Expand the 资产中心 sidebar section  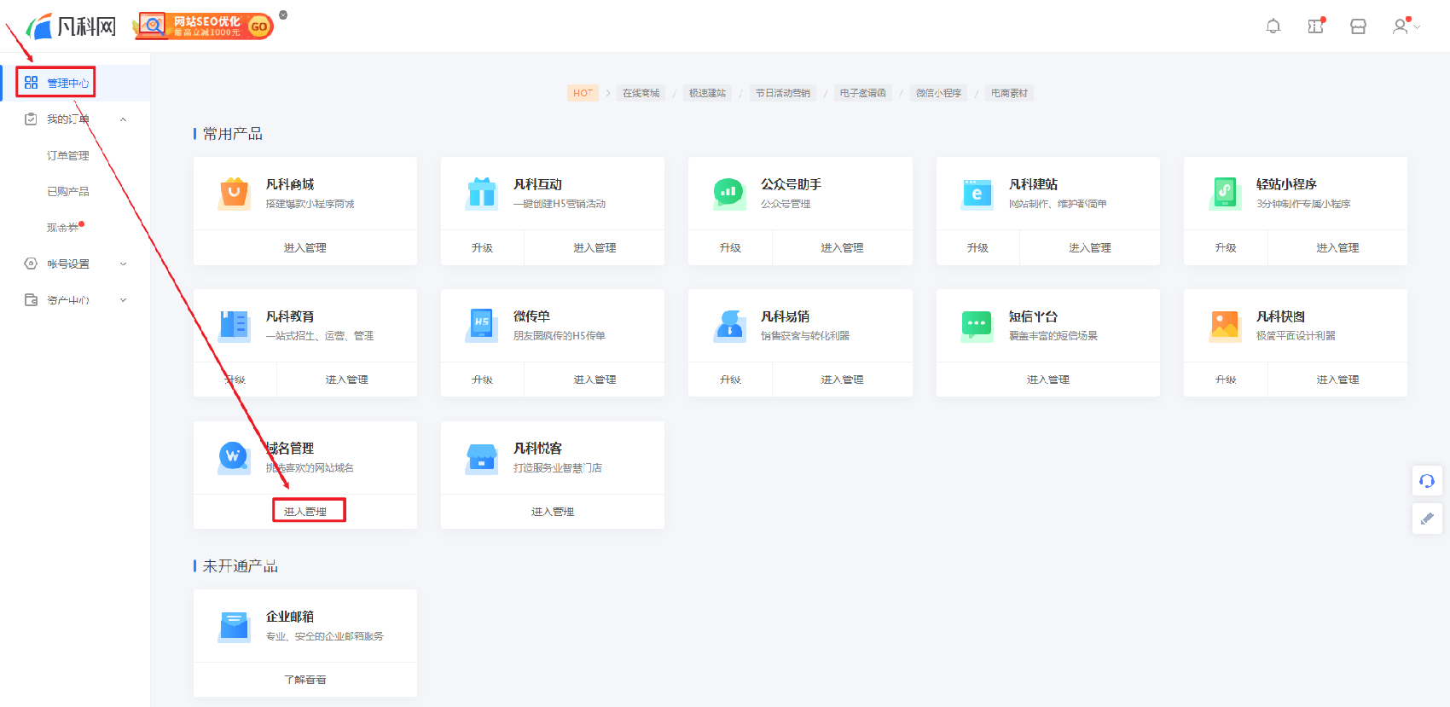tap(123, 300)
